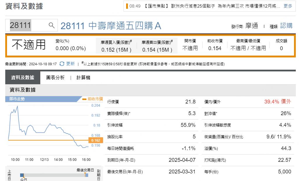
Task: Click the 28111 中壽摩通五四購A title
Action: click(x=111, y=26)
